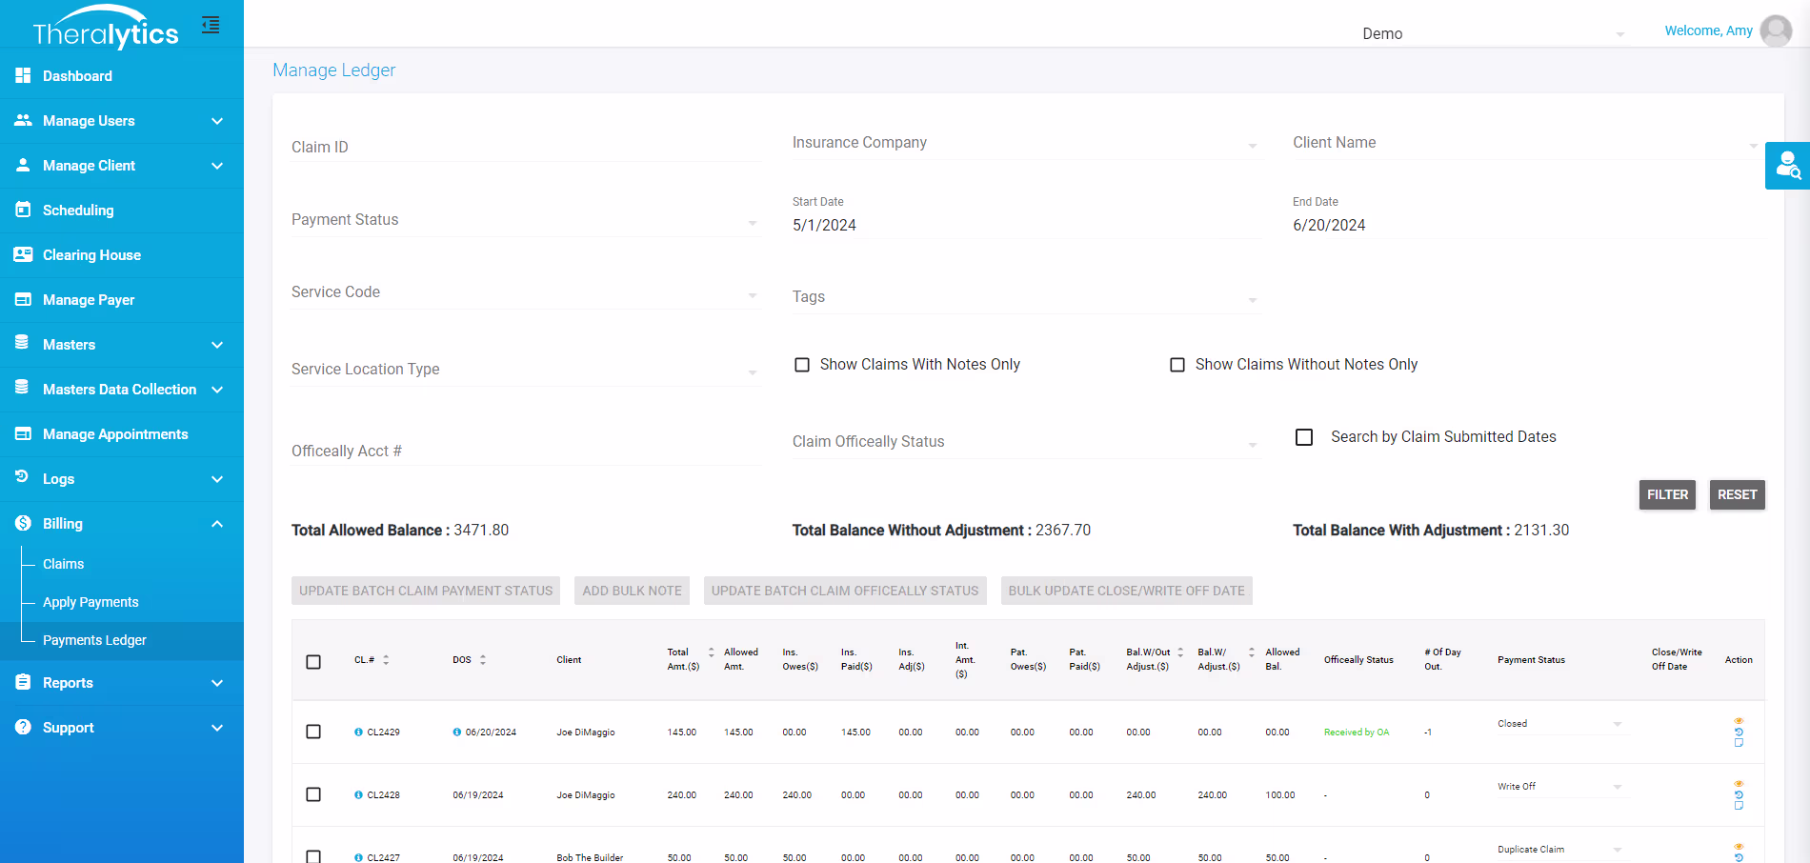Collapse Billing menu
The height and width of the screenshot is (863, 1810).
[122, 524]
